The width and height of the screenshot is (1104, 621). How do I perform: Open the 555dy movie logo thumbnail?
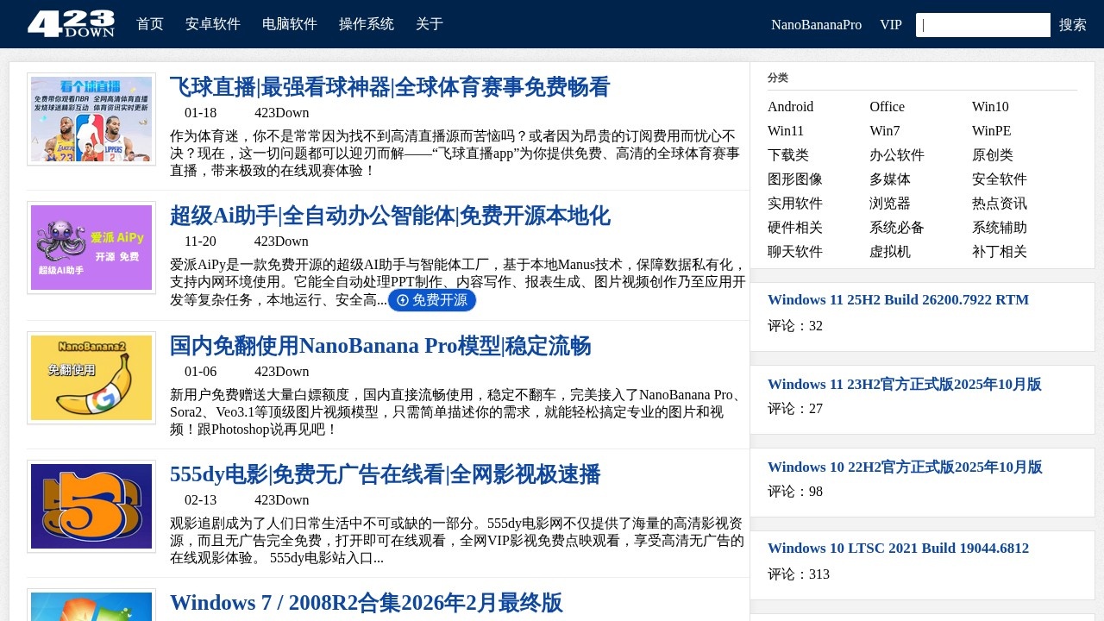(91, 506)
